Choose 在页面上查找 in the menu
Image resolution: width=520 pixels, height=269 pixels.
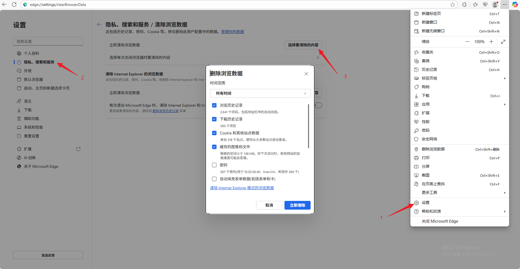click(x=459, y=184)
